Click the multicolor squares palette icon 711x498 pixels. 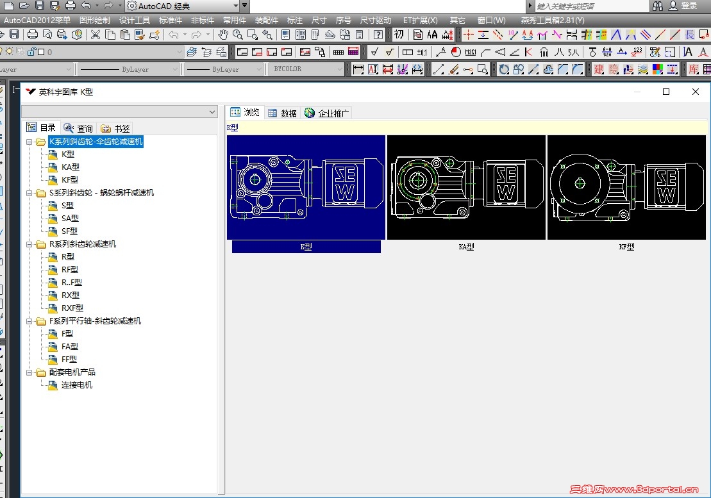658,69
